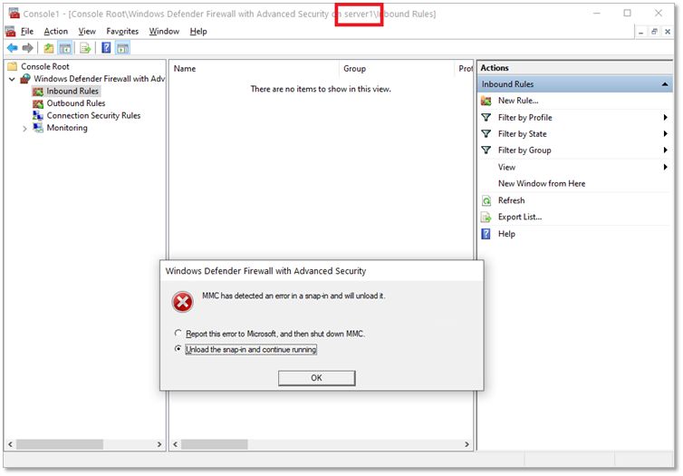The image size is (683, 476).
Task: Click Refresh text in Actions pane
Action: 512,200
